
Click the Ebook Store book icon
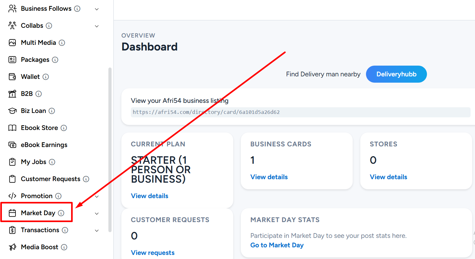click(12, 128)
